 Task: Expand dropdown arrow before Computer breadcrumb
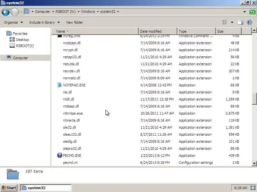click(x=32, y=12)
